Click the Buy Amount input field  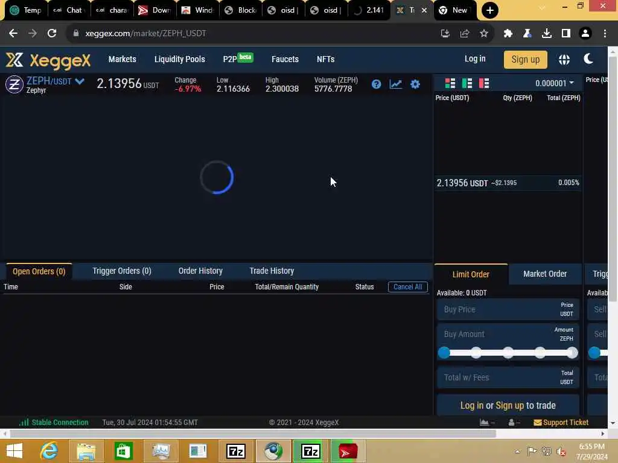(508, 334)
